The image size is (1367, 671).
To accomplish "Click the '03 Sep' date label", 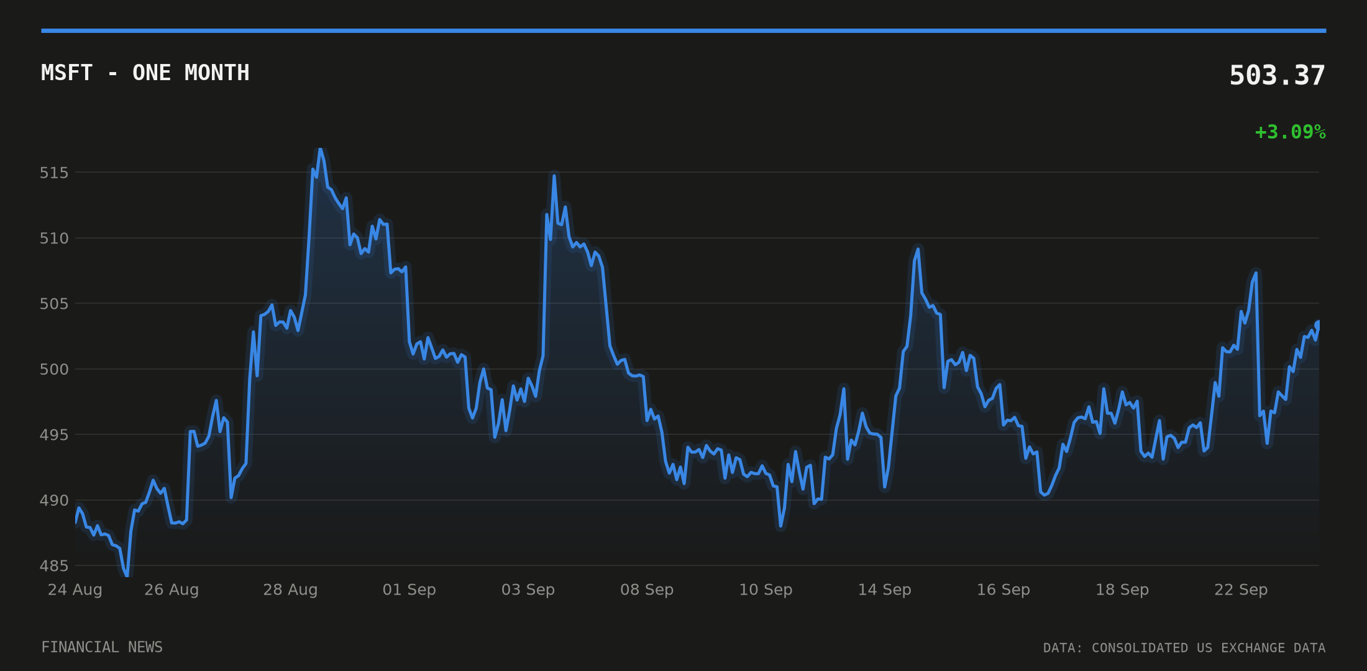I will click(528, 590).
